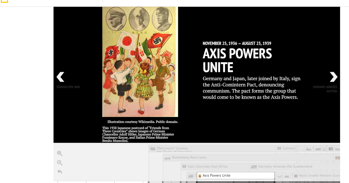Select Nuremberg Race Laws timeline marker
The width and height of the screenshot is (349, 183).
pyautogui.click(x=249, y=158)
